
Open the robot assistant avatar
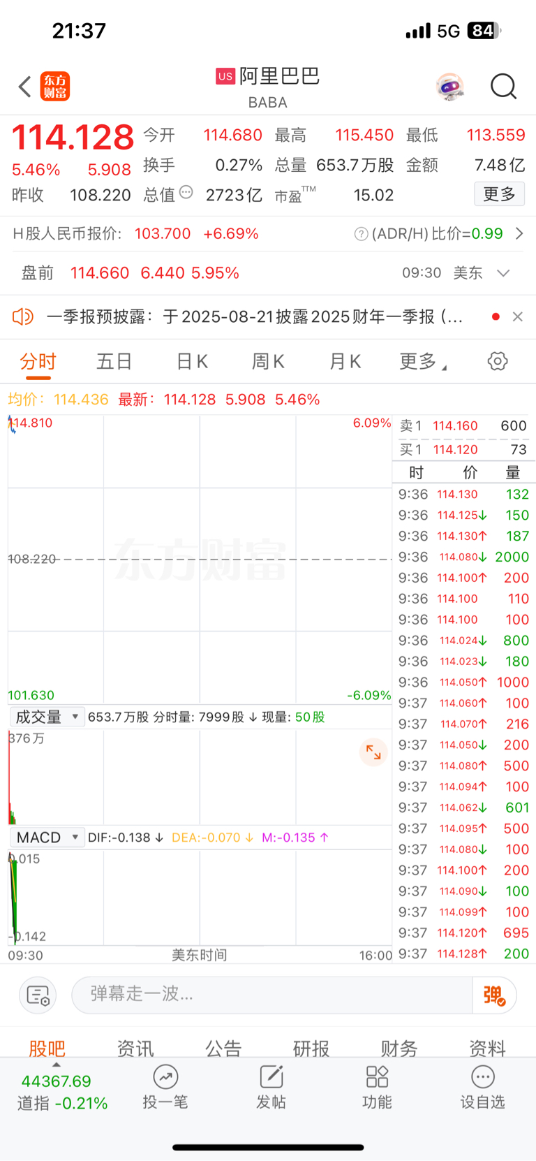450,87
